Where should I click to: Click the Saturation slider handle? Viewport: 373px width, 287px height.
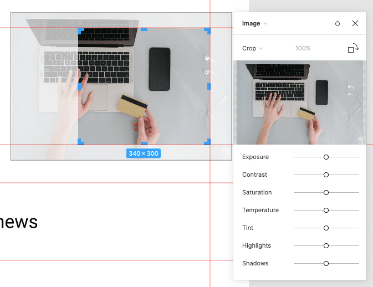pyautogui.click(x=326, y=193)
